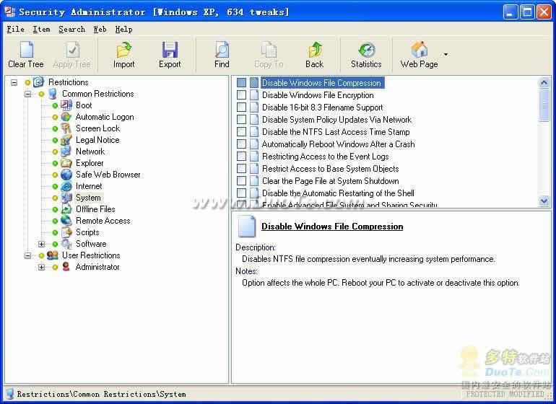
Task: Select the Safe Web Browser globe icon
Action: pyautogui.click(x=66, y=175)
